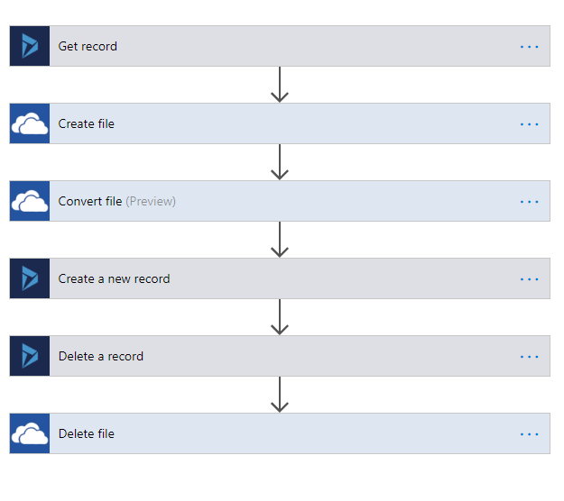Image resolution: width=564 pixels, height=501 pixels.
Task: Show more options for Create a new record
Action: pyautogui.click(x=529, y=279)
